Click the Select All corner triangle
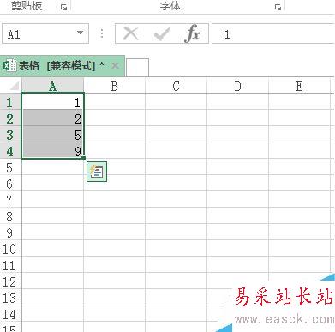This screenshot has height=332, width=335. coord(14,86)
